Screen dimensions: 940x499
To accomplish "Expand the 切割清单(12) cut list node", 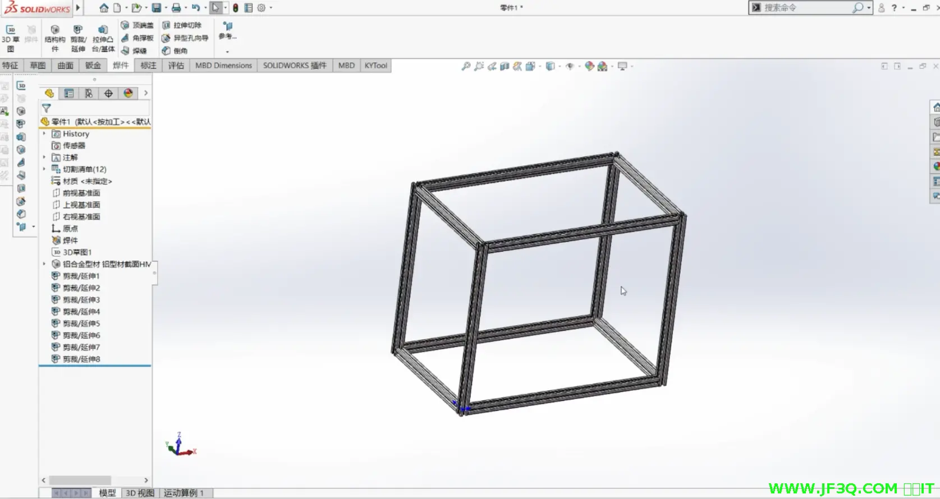I will coord(44,169).
